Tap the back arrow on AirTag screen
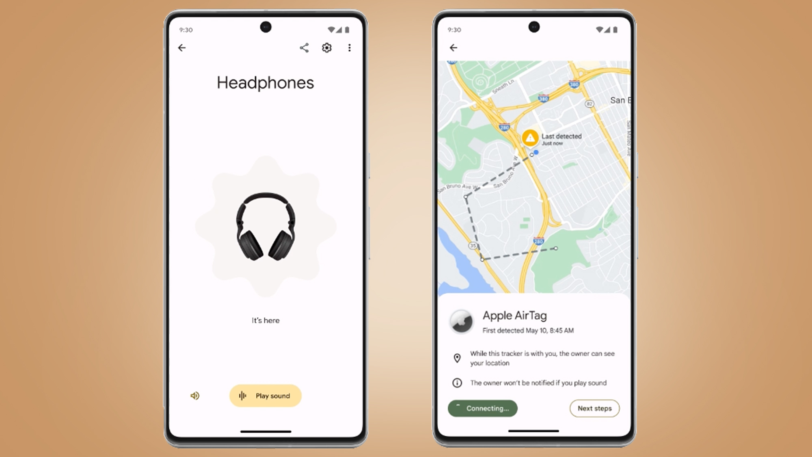 (x=454, y=48)
